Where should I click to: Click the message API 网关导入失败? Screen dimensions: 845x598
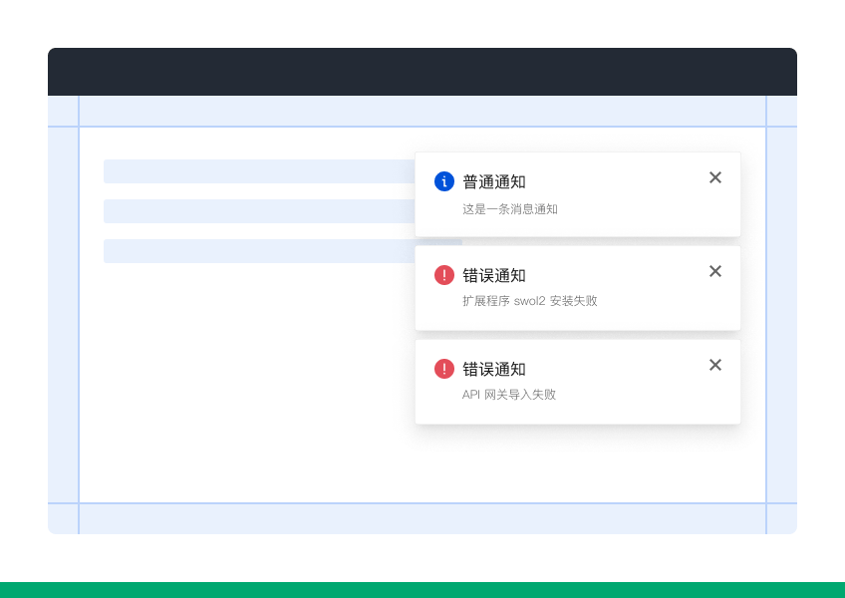tap(509, 395)
